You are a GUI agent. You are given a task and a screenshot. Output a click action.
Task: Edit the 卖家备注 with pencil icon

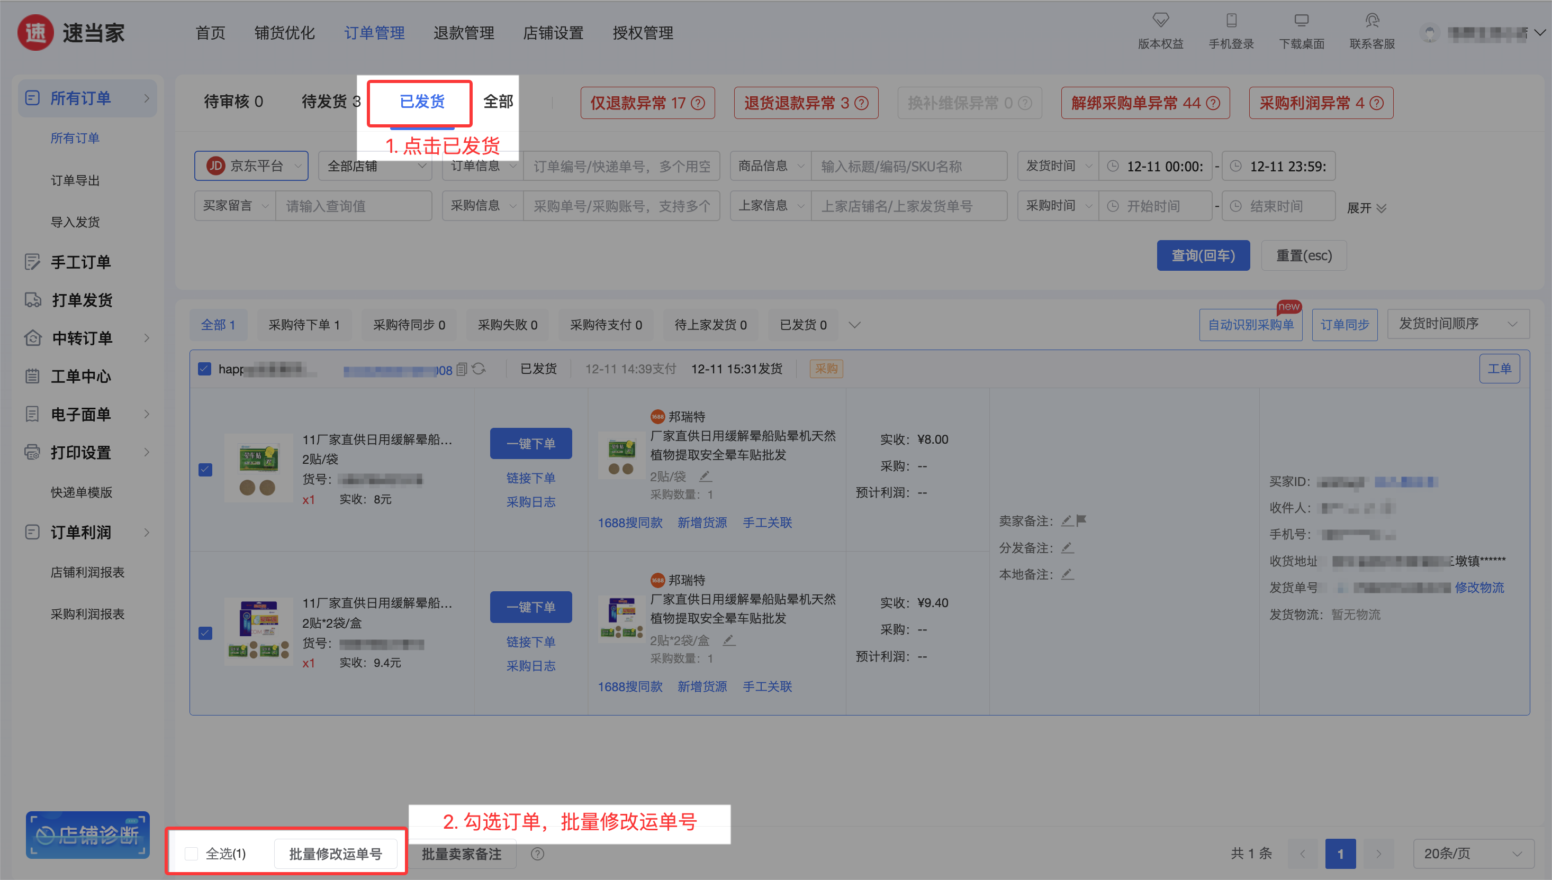pyautogui.click(x=1067, y=520)
